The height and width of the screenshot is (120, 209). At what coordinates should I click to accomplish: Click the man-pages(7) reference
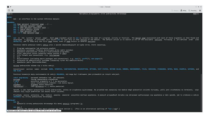point(97,59)
